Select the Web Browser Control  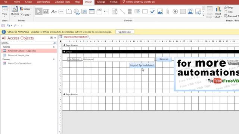click(x=84, y=12)
